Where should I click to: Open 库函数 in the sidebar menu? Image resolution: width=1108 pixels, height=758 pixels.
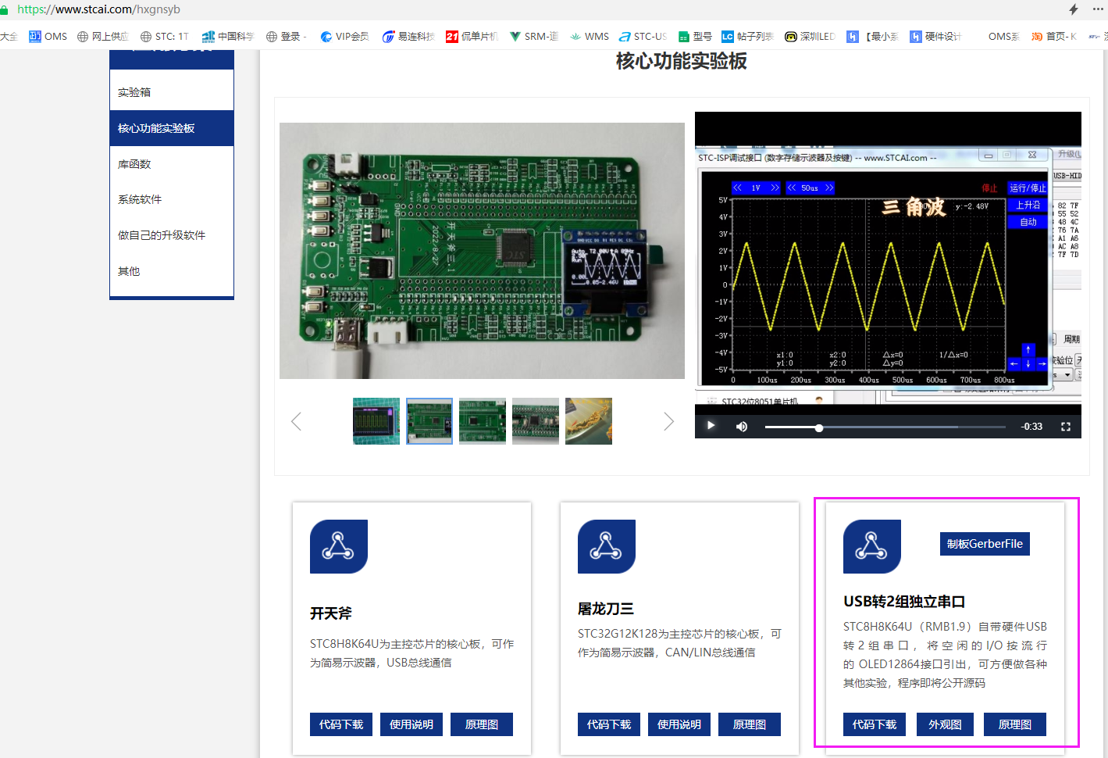pyautogui.click(x=172, y=164)
